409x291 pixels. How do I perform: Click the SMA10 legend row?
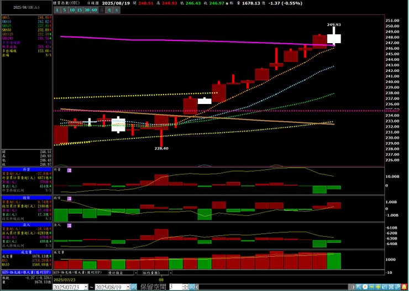coord(27,22)
